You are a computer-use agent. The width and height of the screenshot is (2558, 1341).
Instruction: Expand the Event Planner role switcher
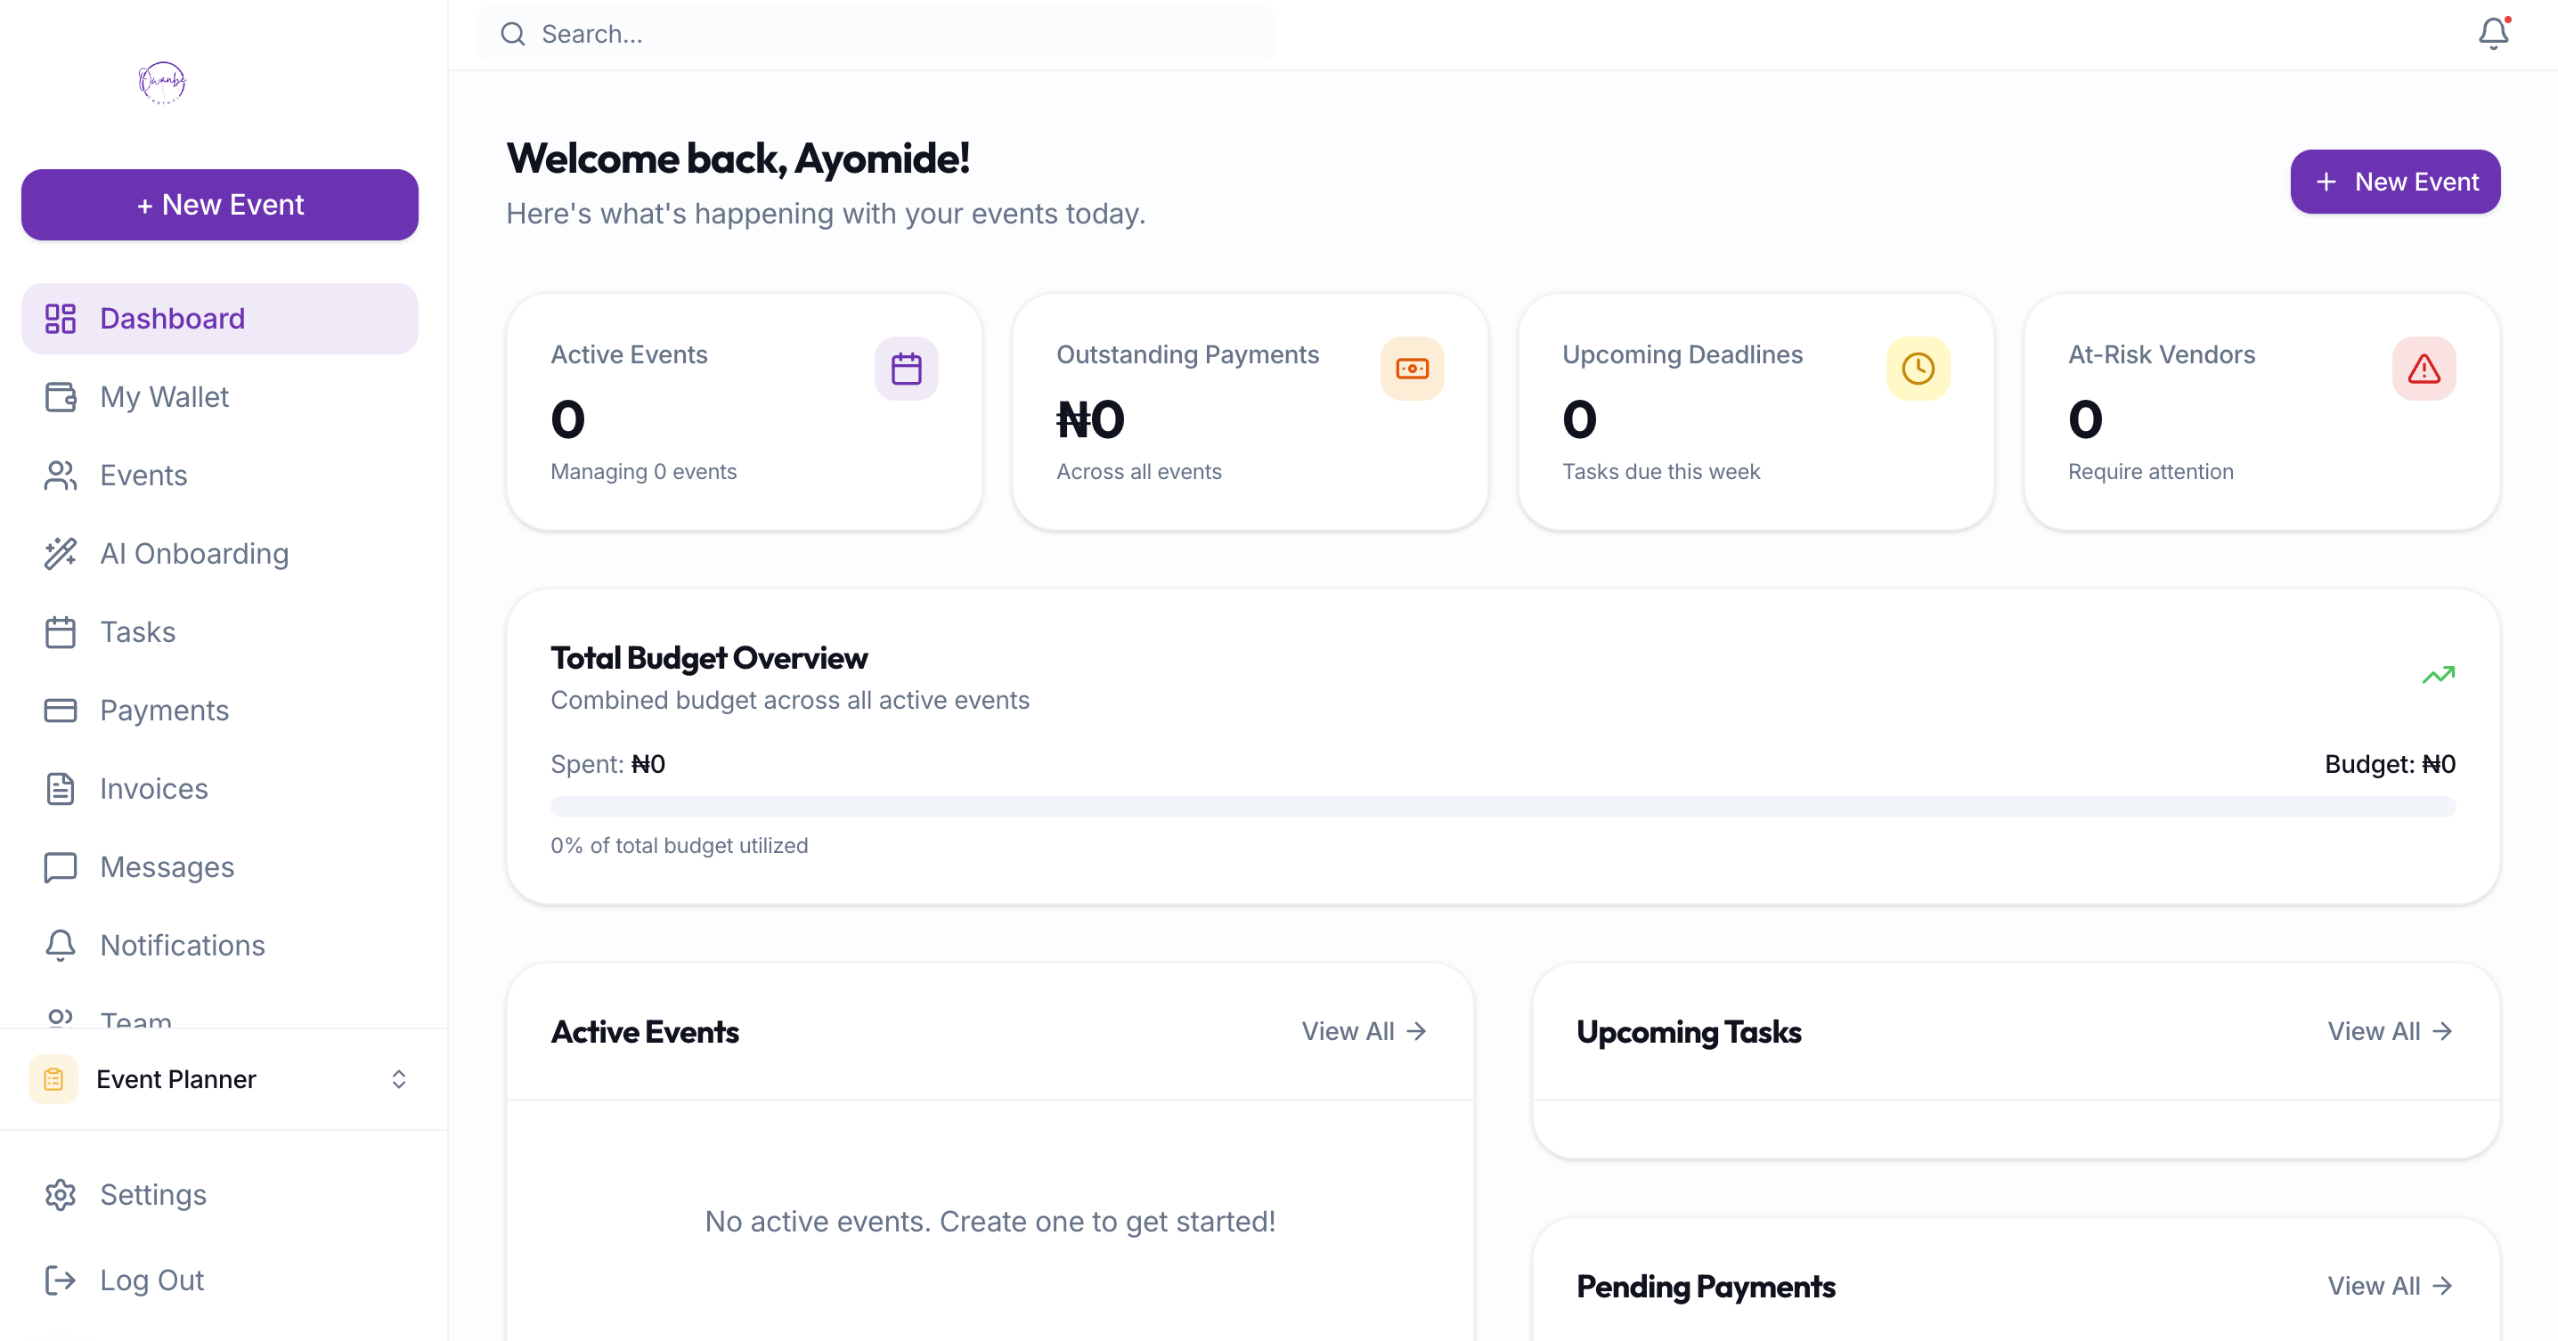(x=398, y=1079)
